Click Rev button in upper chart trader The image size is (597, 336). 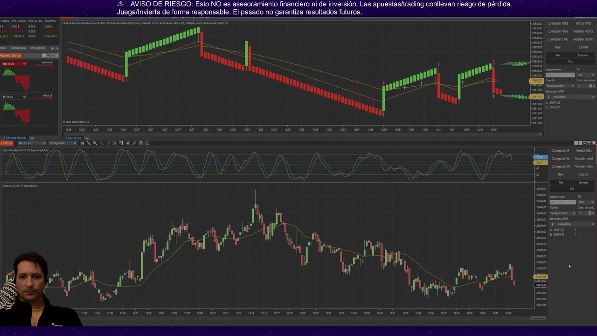[558, 47]
